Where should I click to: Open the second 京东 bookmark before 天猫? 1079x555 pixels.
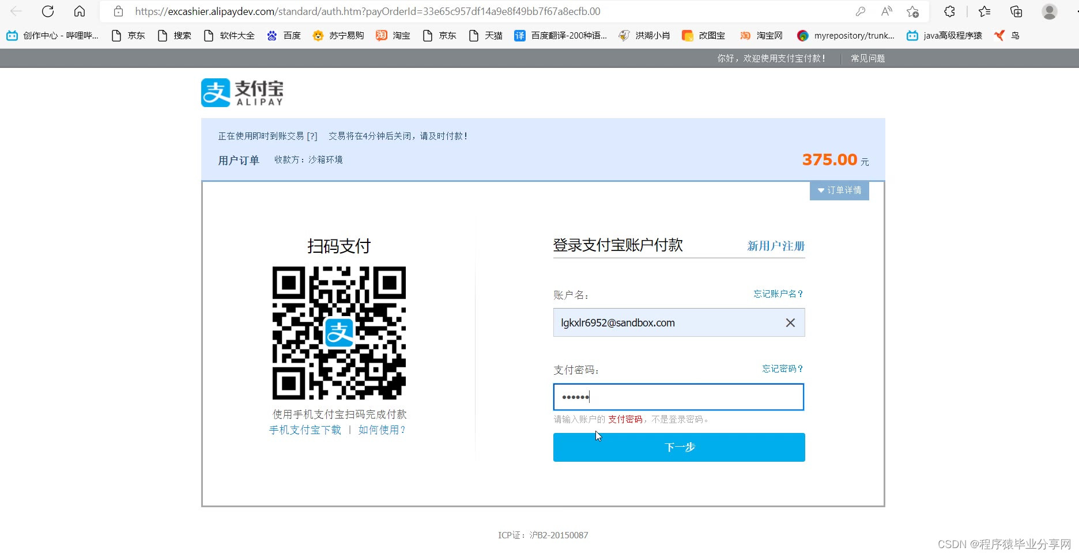[x=440, y=36]
